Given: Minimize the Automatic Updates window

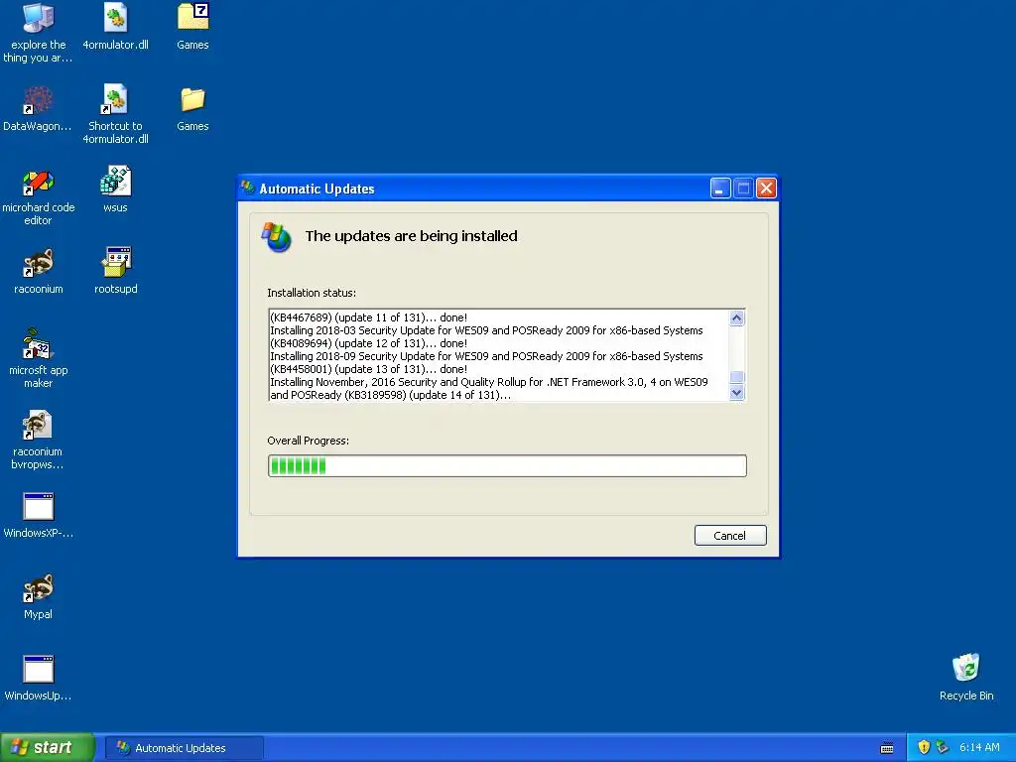Looking at the screenshot, I should pos(720,189).
